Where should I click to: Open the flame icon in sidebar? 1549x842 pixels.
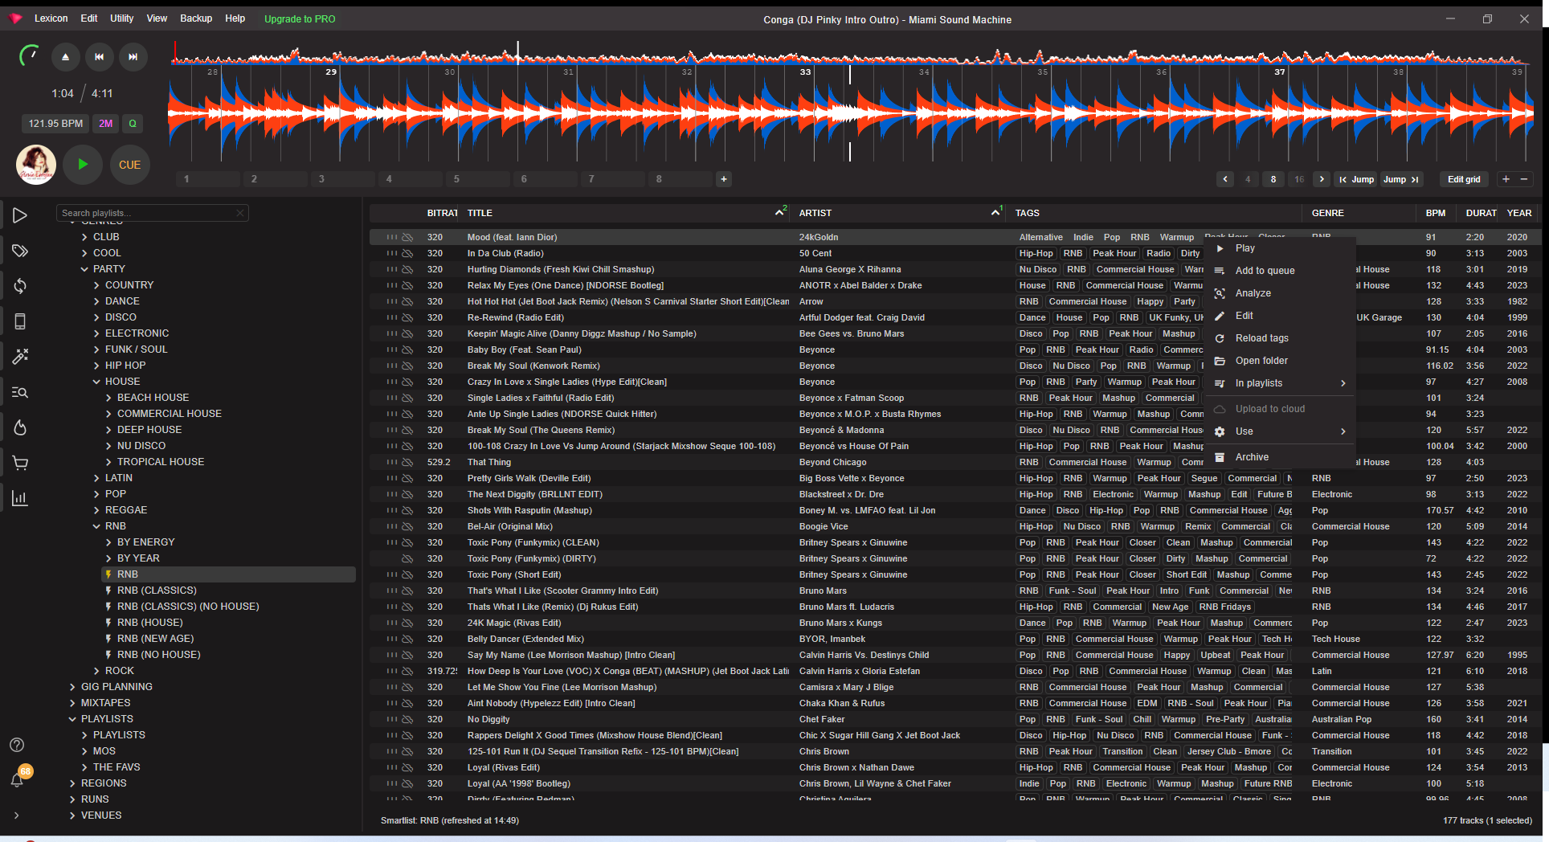coord(20,427)
